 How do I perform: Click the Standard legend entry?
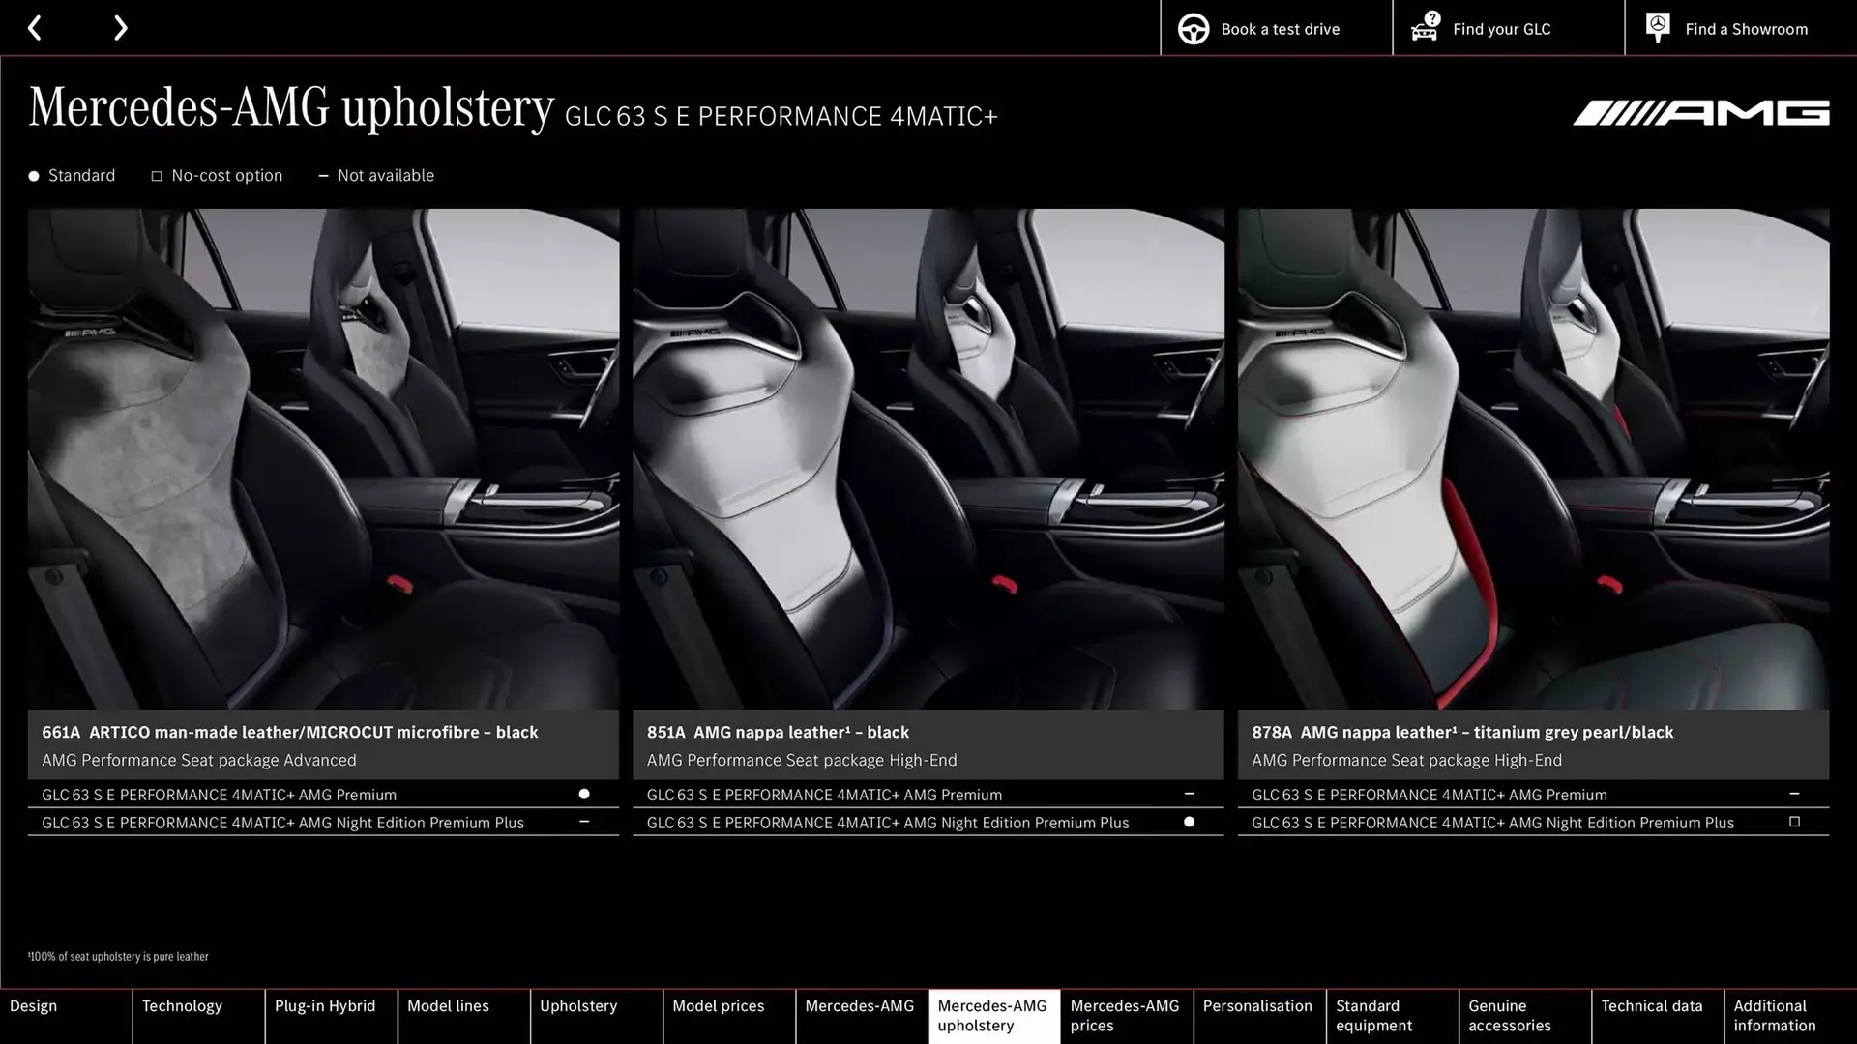point(72,176)
